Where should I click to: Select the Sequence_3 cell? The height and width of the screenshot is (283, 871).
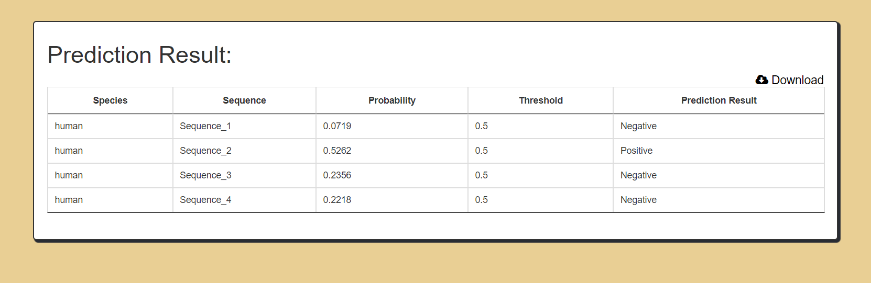[x=244, y=175]
